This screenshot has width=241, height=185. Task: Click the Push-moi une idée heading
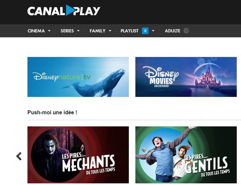coord(52,112)
